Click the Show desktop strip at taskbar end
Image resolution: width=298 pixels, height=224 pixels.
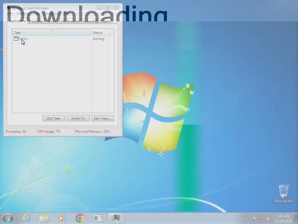296,218
